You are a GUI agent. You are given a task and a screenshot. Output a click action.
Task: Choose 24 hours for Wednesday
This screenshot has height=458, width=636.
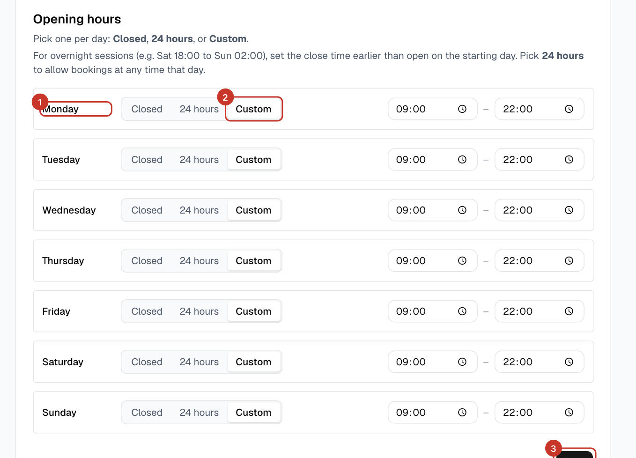(x=199, y=210)
